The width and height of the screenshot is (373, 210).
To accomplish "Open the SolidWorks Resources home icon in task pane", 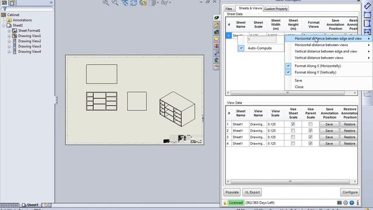I will pyautogui.click(x=216, y=24).
